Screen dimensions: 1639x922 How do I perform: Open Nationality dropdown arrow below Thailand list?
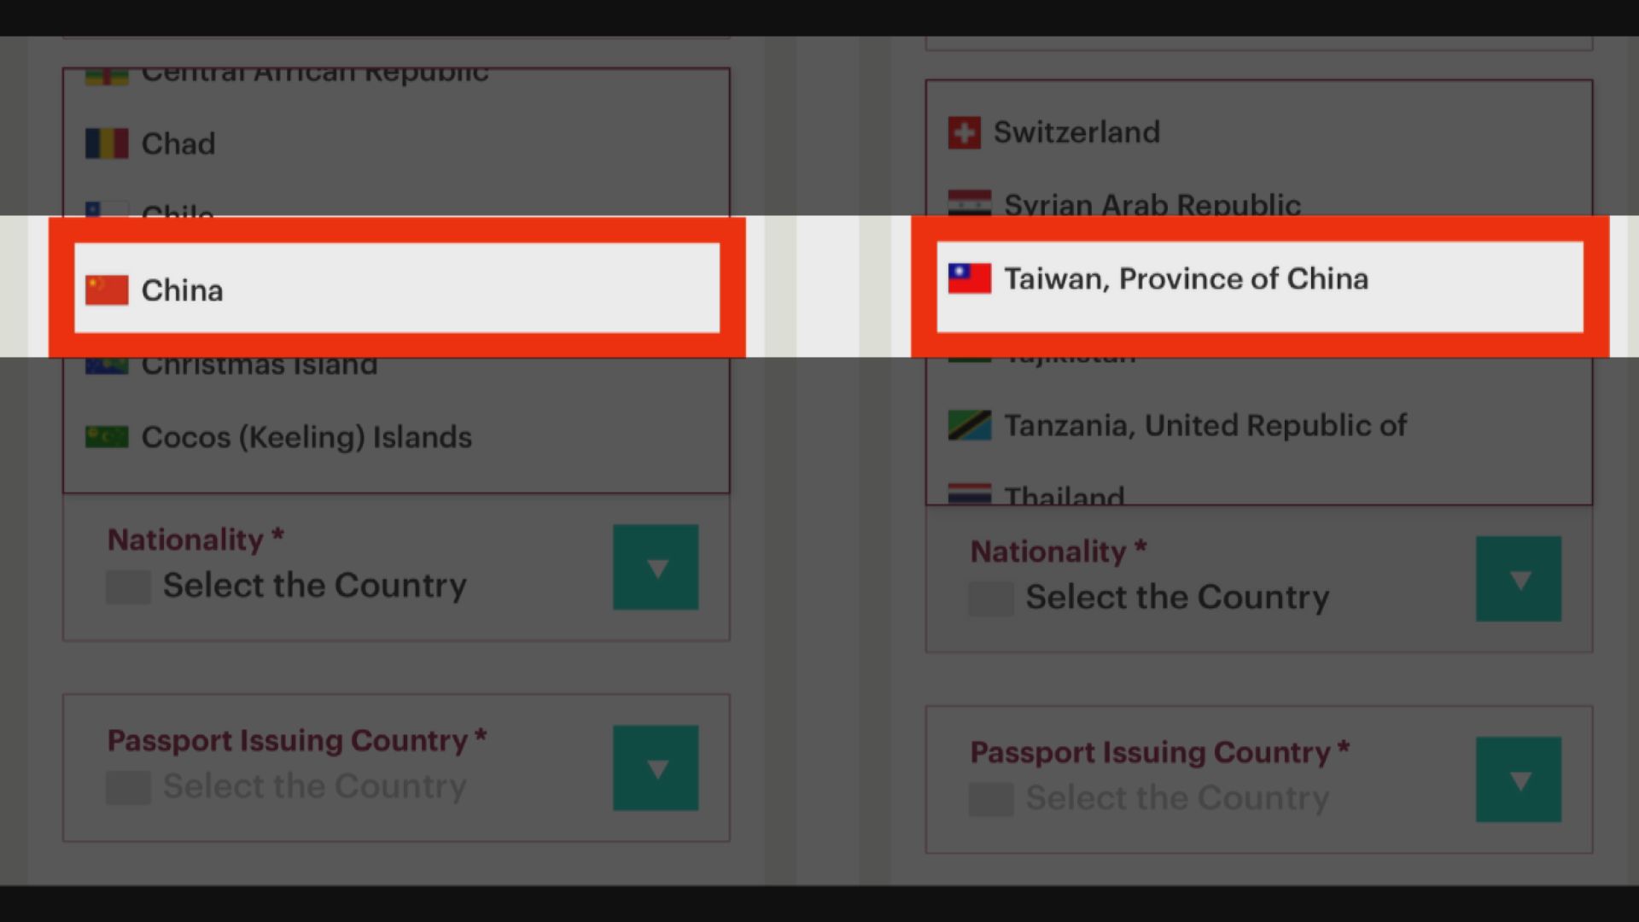(1519, 580)
